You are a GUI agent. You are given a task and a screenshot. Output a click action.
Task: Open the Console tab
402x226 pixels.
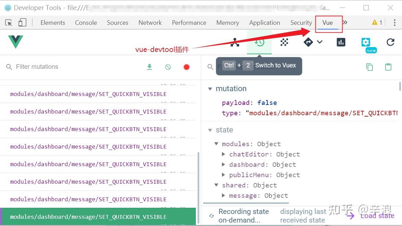tap(86, 22)
